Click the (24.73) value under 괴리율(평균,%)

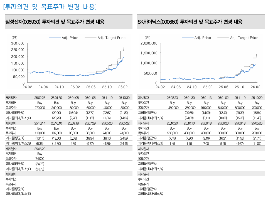(x=40, y=164)
